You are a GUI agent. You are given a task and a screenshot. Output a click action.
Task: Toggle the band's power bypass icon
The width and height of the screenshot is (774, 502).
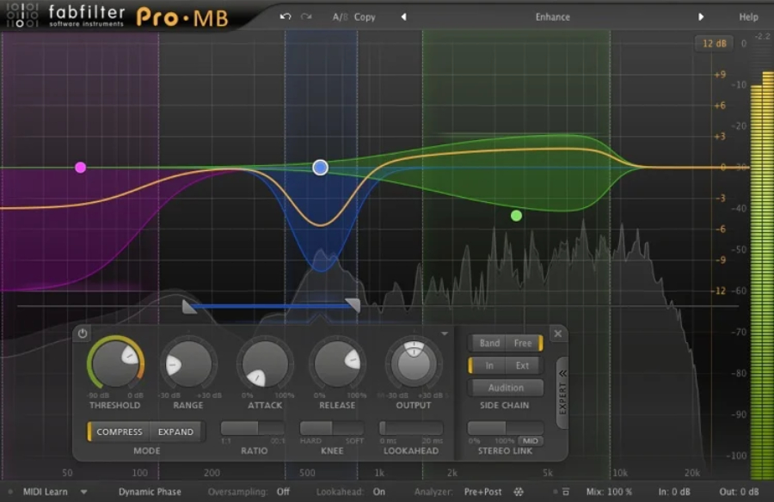coord(82,334)
